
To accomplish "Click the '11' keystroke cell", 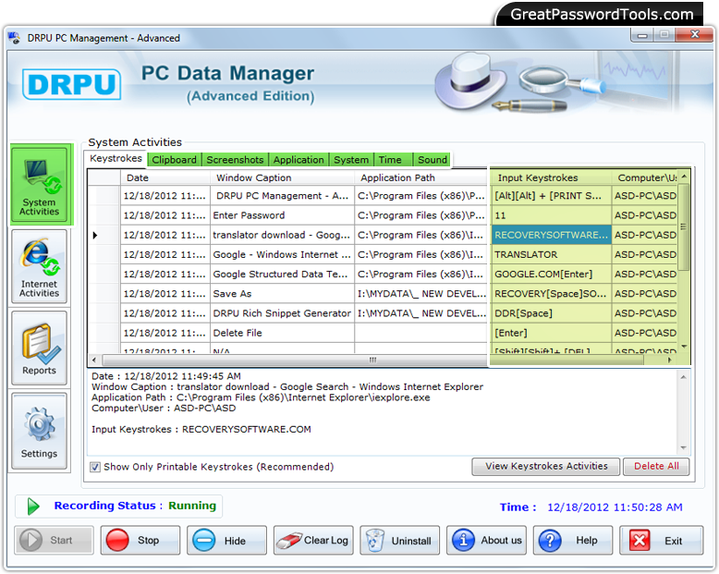I will click(x=551, y=215).
